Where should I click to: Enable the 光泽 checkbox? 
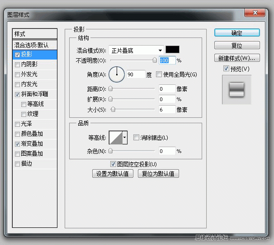[17, 124]
